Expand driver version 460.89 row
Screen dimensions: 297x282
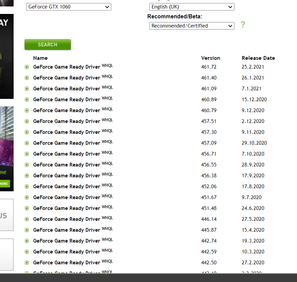(27, 100)
